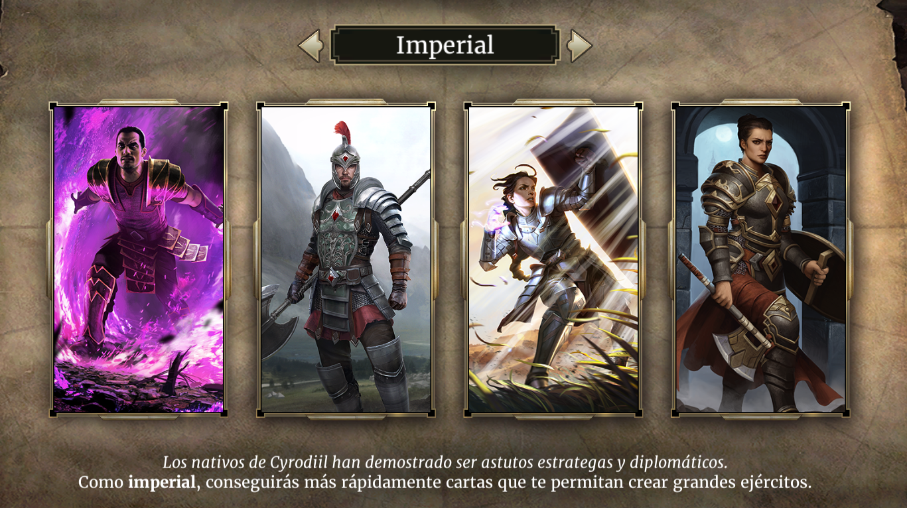This screenshot has width=907, height=508.
Task: Click the sentence about creating grandes ejércitos
Action: [x=445, y=482]
